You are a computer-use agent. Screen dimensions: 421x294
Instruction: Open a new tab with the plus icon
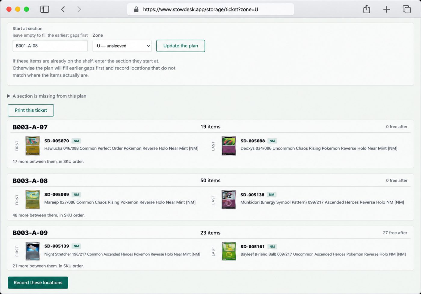(x=386, y=9)
